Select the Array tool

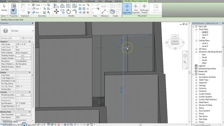click(80, 9)
